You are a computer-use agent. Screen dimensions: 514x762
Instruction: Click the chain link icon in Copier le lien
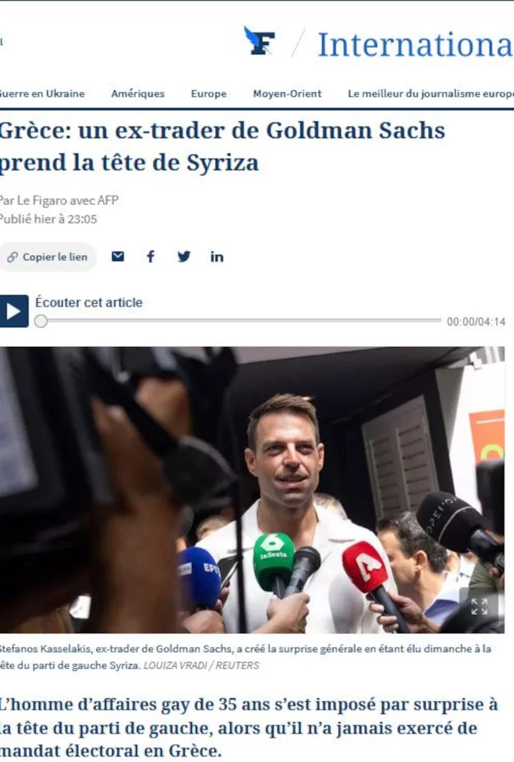tap(13, 257)
